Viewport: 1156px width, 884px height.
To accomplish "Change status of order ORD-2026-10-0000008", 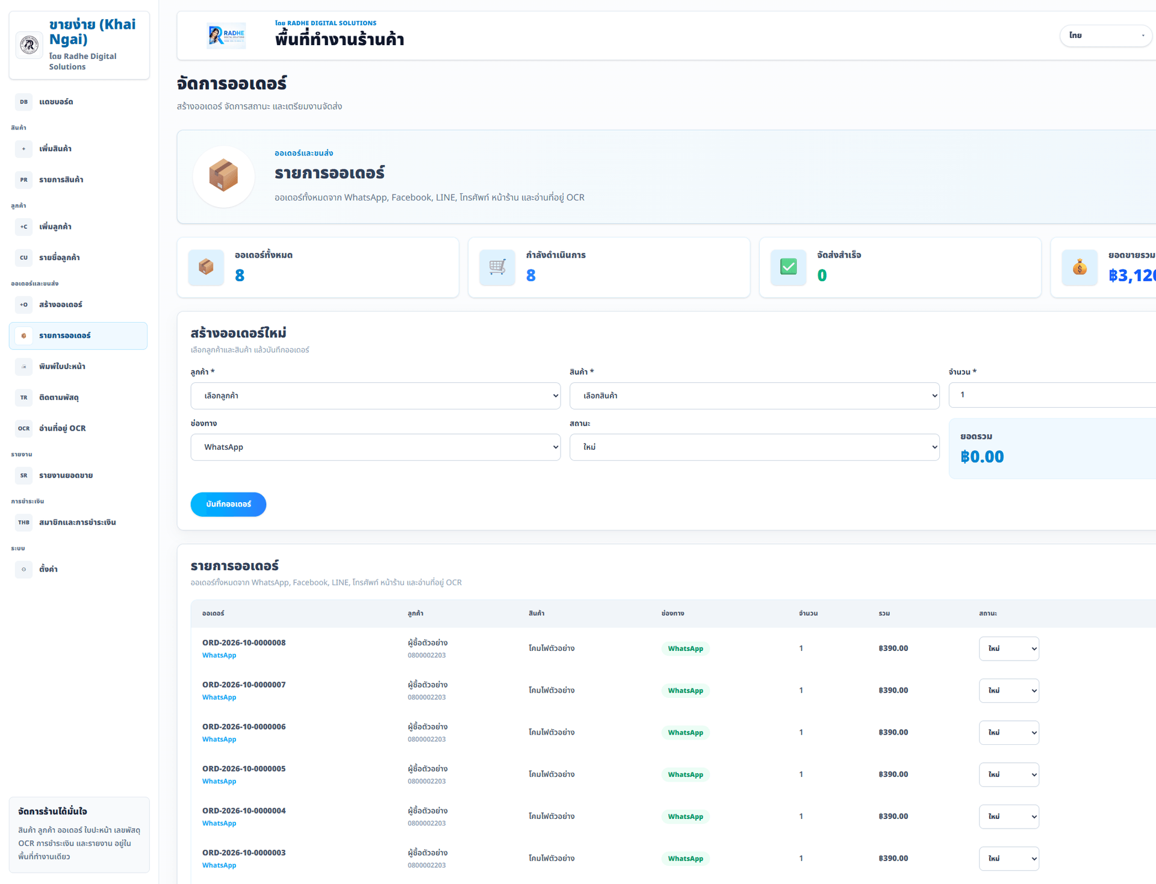I will 1008,649.
